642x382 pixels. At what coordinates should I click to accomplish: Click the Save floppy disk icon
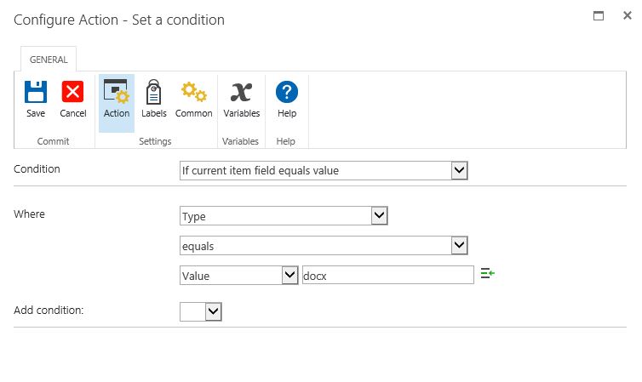click(x=36, y=92)
